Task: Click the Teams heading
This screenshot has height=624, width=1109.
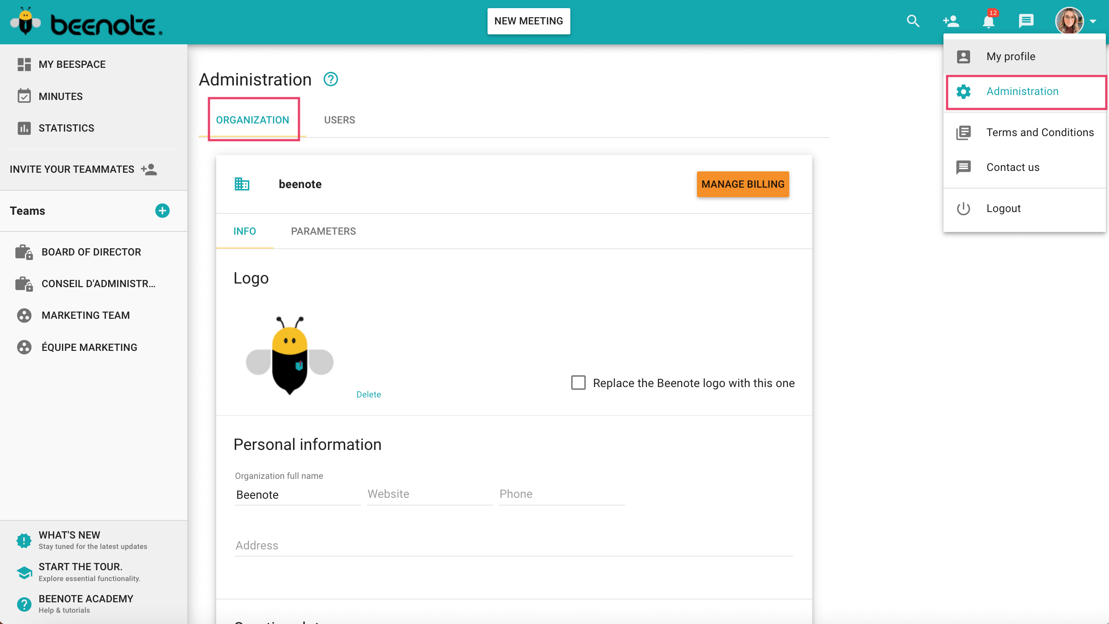Action: [28, 211]
